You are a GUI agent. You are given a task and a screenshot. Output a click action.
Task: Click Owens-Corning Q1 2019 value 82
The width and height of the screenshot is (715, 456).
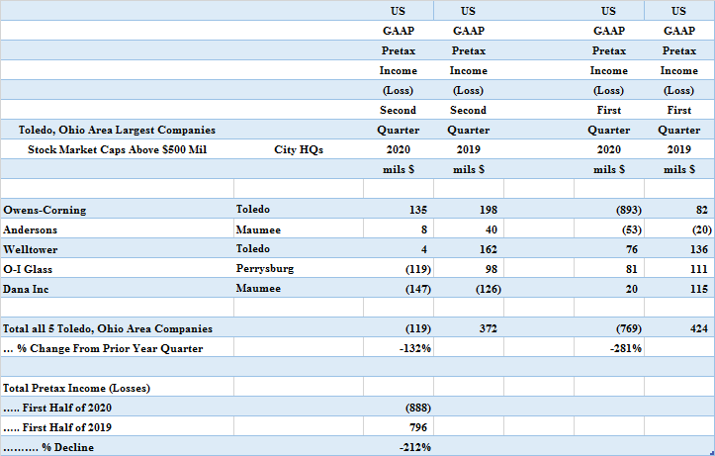(x=702, y=211)
